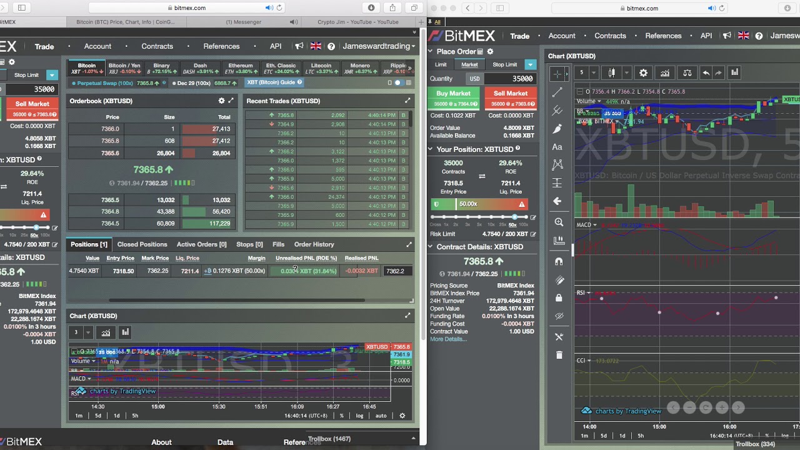
Task: Collapse Contract Details section
Action: point(430,247)
